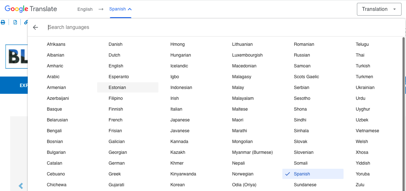Select Zulu from the language list
Image resolution: width=406 pixels, height=191 pixels.
point(360,185)
